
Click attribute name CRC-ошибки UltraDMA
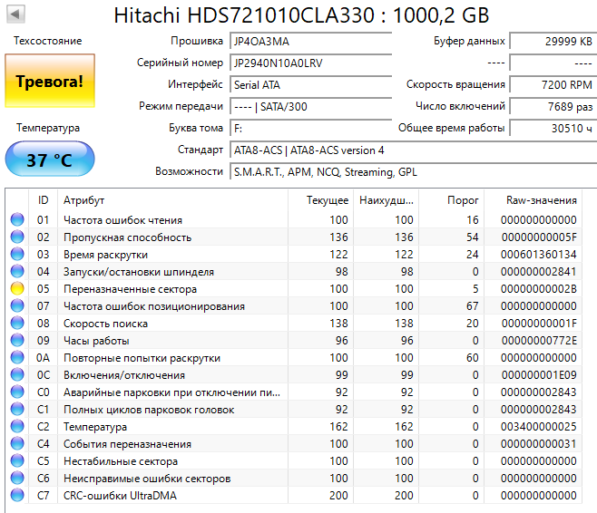pos(120,496)
